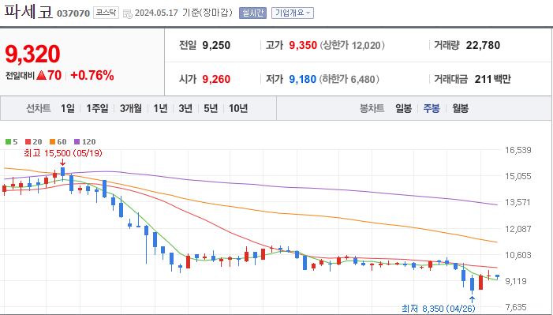The width and height of the screenshot is (553, 315).
Task: Click the 저가 value 9,180
Action: (x=303, y=79)
